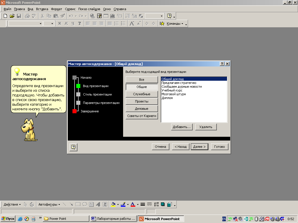298x223 pixels.
Task: Open the Автофигуры menu
Action: pyautogui.click(x=49, y=204)
